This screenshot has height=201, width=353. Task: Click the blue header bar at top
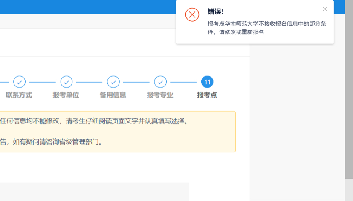pos(85,6)
